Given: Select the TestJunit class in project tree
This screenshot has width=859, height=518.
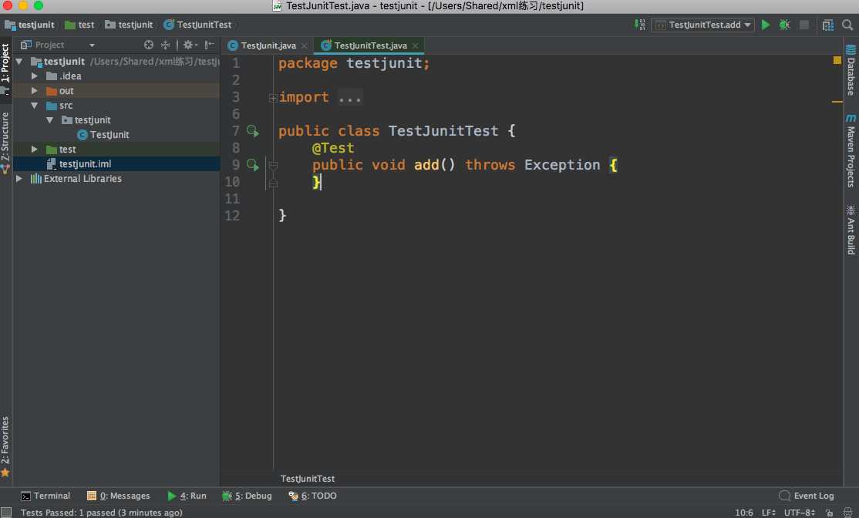Looking at the screenshot, I should (103, 135).
